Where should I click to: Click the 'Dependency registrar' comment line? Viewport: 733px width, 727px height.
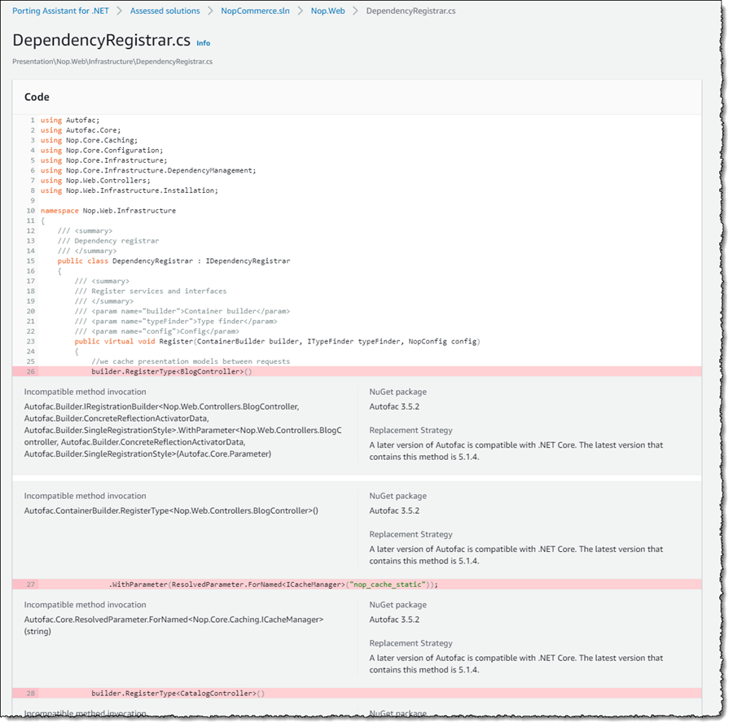[108, 241]
